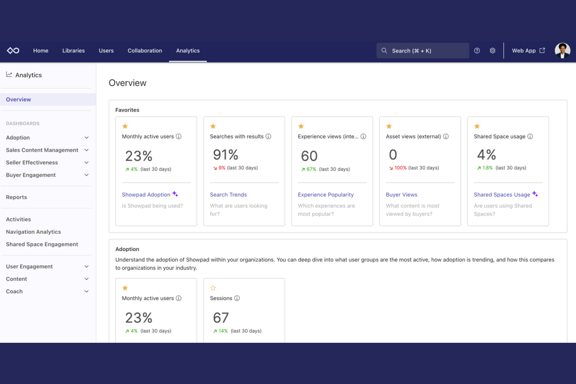The width and height of the screenshot is (576, 384).
Task: Expand the User Engagement chevron
Action: (x=86, y=267)
